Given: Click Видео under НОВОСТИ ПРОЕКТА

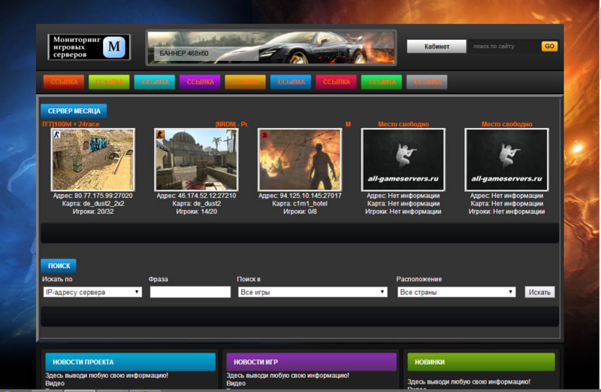Looking at the screenshot, I should [55, 383].
